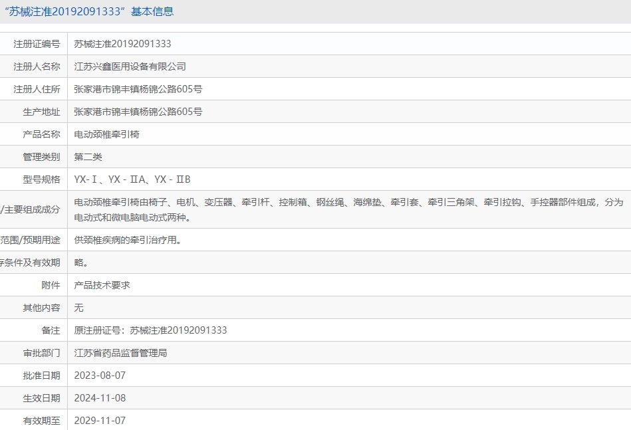Click product name 电动颈椎牵引椅
Image resolution: width=631 pixels, height=430 pixels.
[x=106, y=134]
